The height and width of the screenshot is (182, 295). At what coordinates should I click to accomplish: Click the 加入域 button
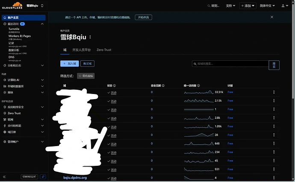click(x=70, y=63)
